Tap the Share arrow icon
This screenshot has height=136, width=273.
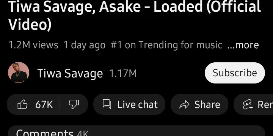point(184,105)
